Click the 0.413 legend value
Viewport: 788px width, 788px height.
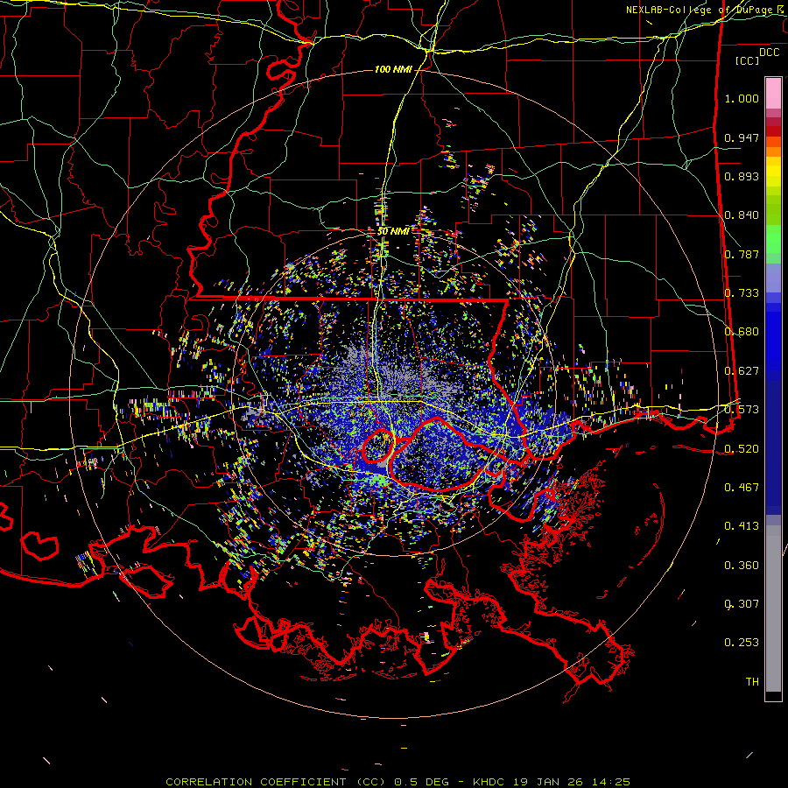click(x=742, y=526)
